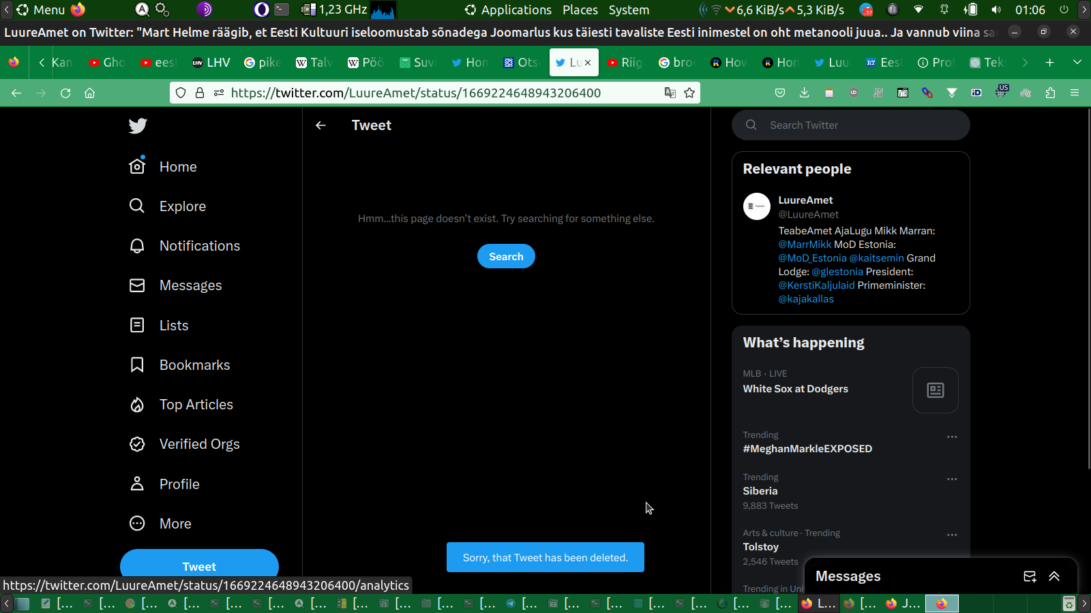The width and height of the screenshot is (1091, 613).
Task: Open Bookmarks in the sidebar
Action: [180, 365]
